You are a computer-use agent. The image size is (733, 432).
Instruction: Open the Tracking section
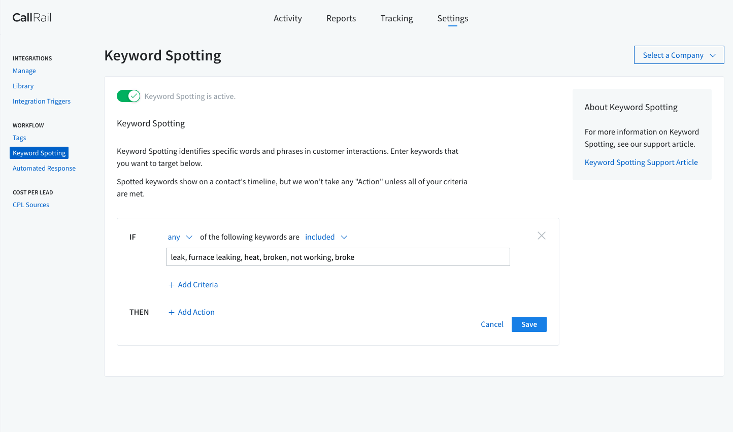pyautogui.click(x=396, y=18)
